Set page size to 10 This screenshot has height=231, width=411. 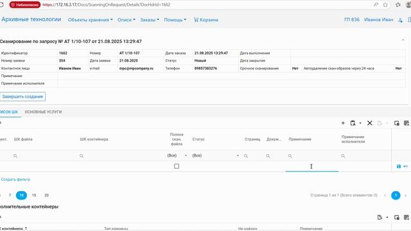[x=21, y=195]
